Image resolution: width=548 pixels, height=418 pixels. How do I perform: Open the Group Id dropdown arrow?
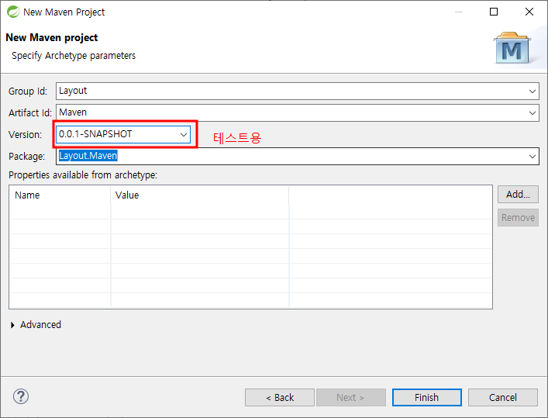[x=532, y=92]
